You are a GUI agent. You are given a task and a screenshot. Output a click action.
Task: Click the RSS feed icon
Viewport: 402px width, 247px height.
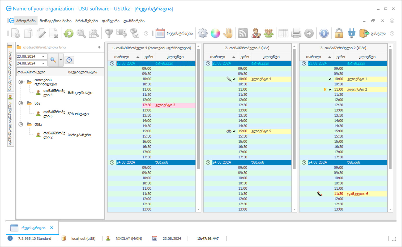point(243,33)
